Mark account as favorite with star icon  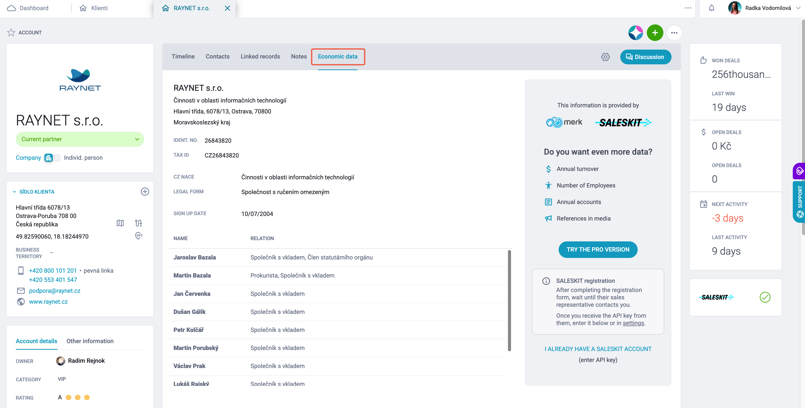(x=11, y=33)
